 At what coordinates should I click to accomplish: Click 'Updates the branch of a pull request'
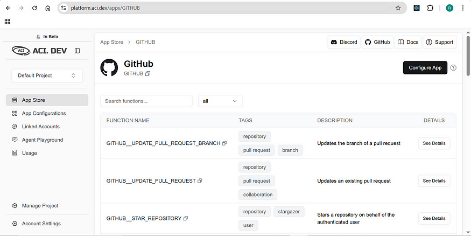point(358,143)
